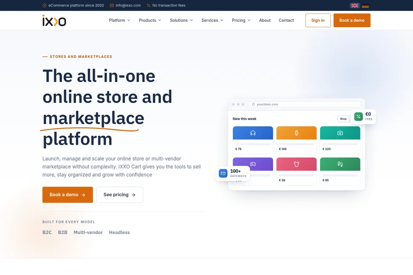This screenshot has width=413, height=275.
Task: Open the Contact page
Action: pos(286,20)
